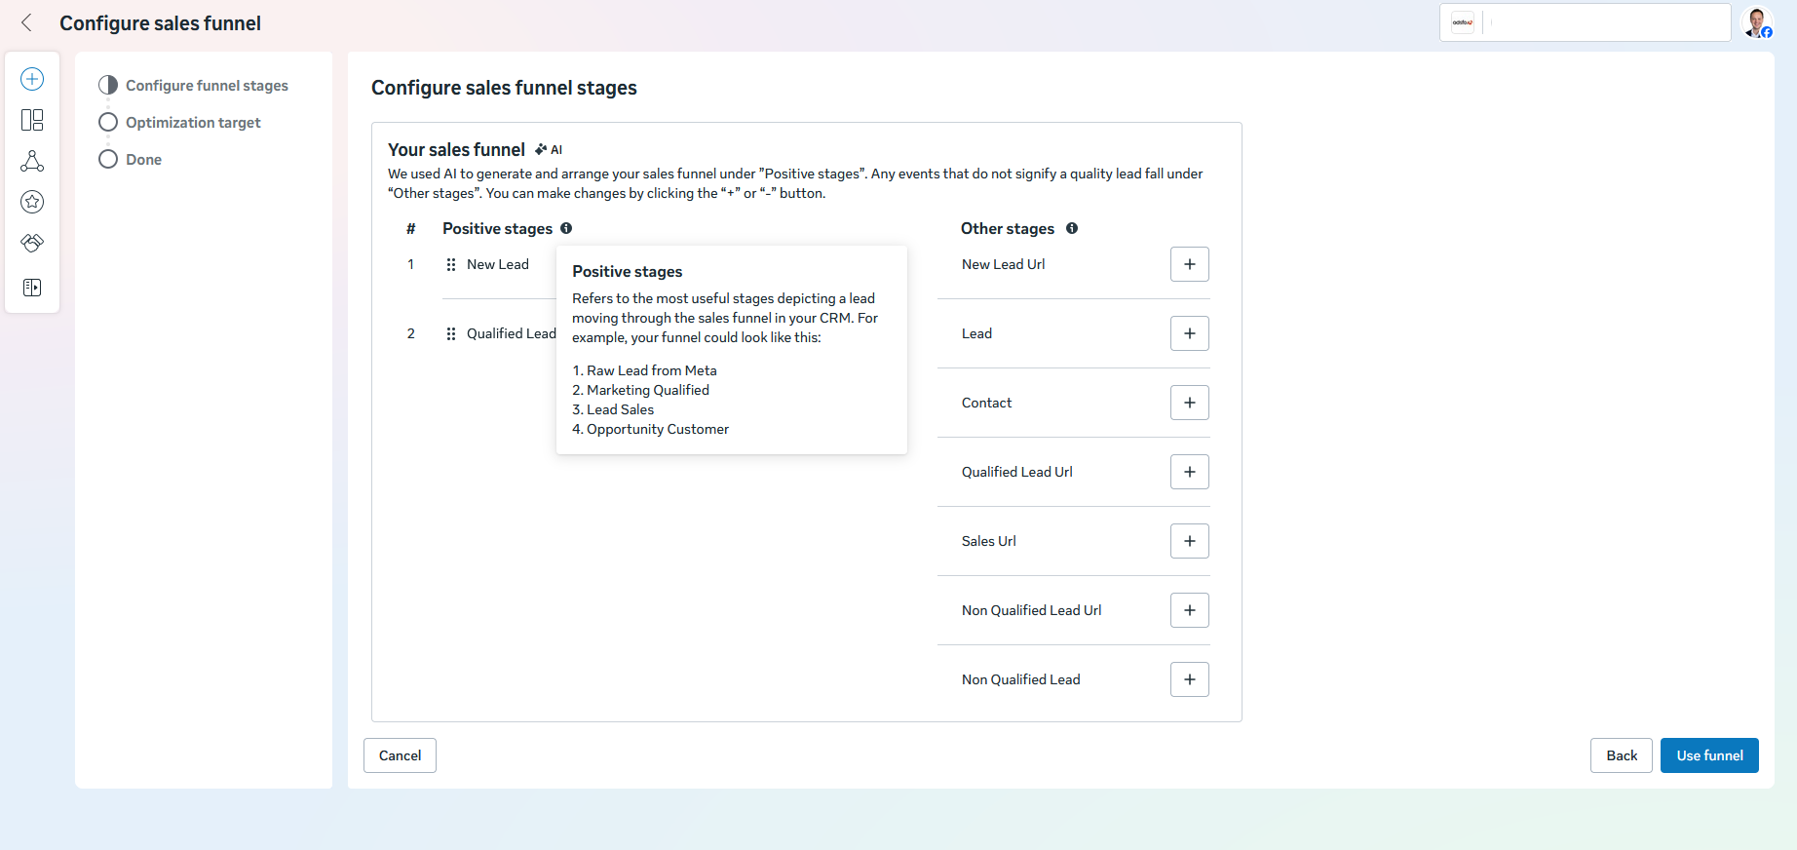Click the back arrow beside Configure sales funnel
The width and height of the screenshot is (1797, 850).
(27, 22)
